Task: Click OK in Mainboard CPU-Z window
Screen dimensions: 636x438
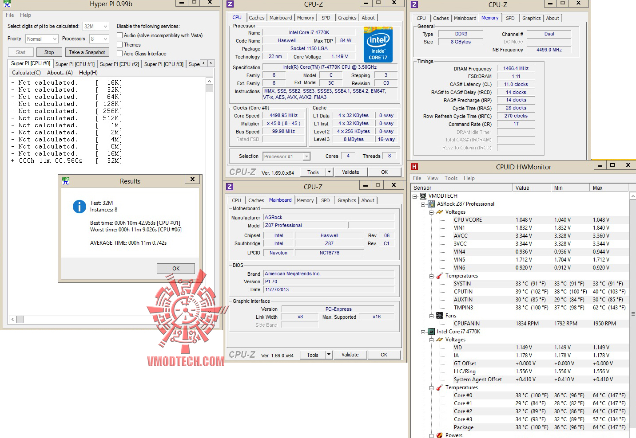Action: [x=384, y=355]
